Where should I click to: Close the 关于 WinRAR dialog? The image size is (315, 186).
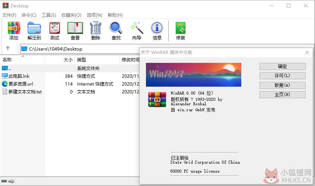[x=307, y=52]
